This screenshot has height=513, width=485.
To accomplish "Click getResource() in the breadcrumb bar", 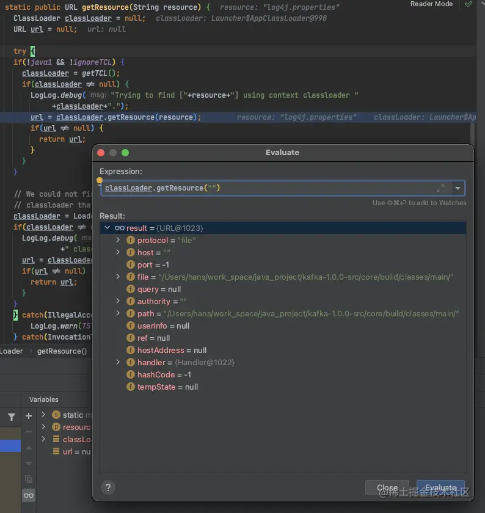I will (62, 351).
